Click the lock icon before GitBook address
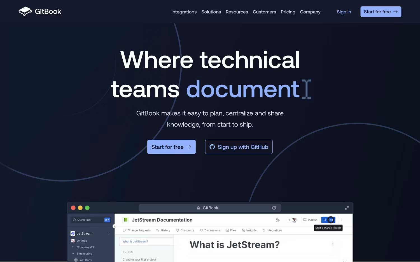 pyautogui.click(x=199, y=208)
